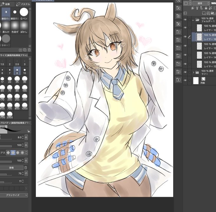Click the slider next to the 11 value
This screenshot has height=212, width=216.
tap(6, 182)
